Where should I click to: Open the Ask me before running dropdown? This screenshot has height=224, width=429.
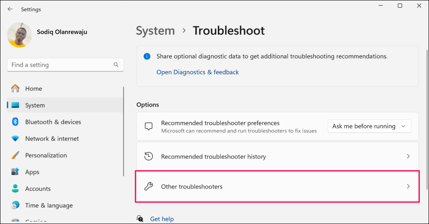point(369,126)
